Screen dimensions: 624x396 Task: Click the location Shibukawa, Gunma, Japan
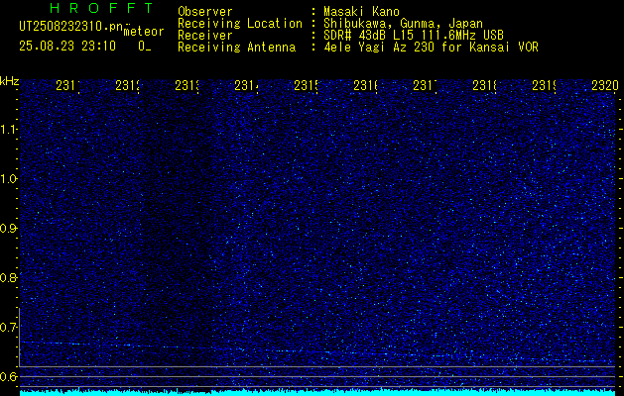(403, 24)
